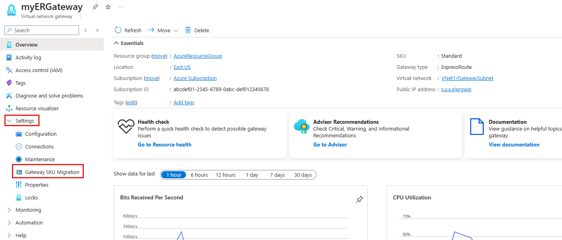Click the Overview icon in the sidebar
The image size is (562, 240).
tap(9, 45)
